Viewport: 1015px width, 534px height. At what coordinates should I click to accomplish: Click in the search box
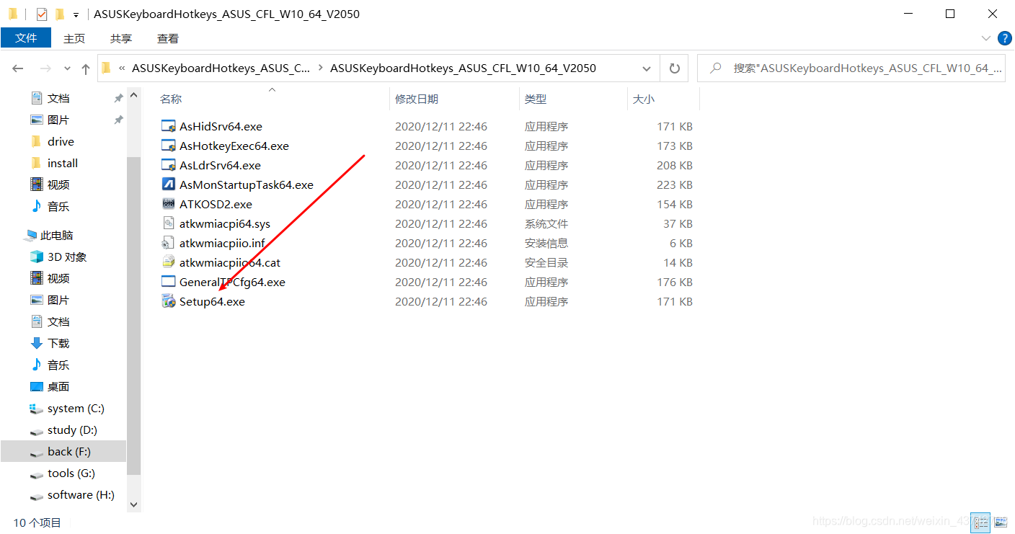851,68
